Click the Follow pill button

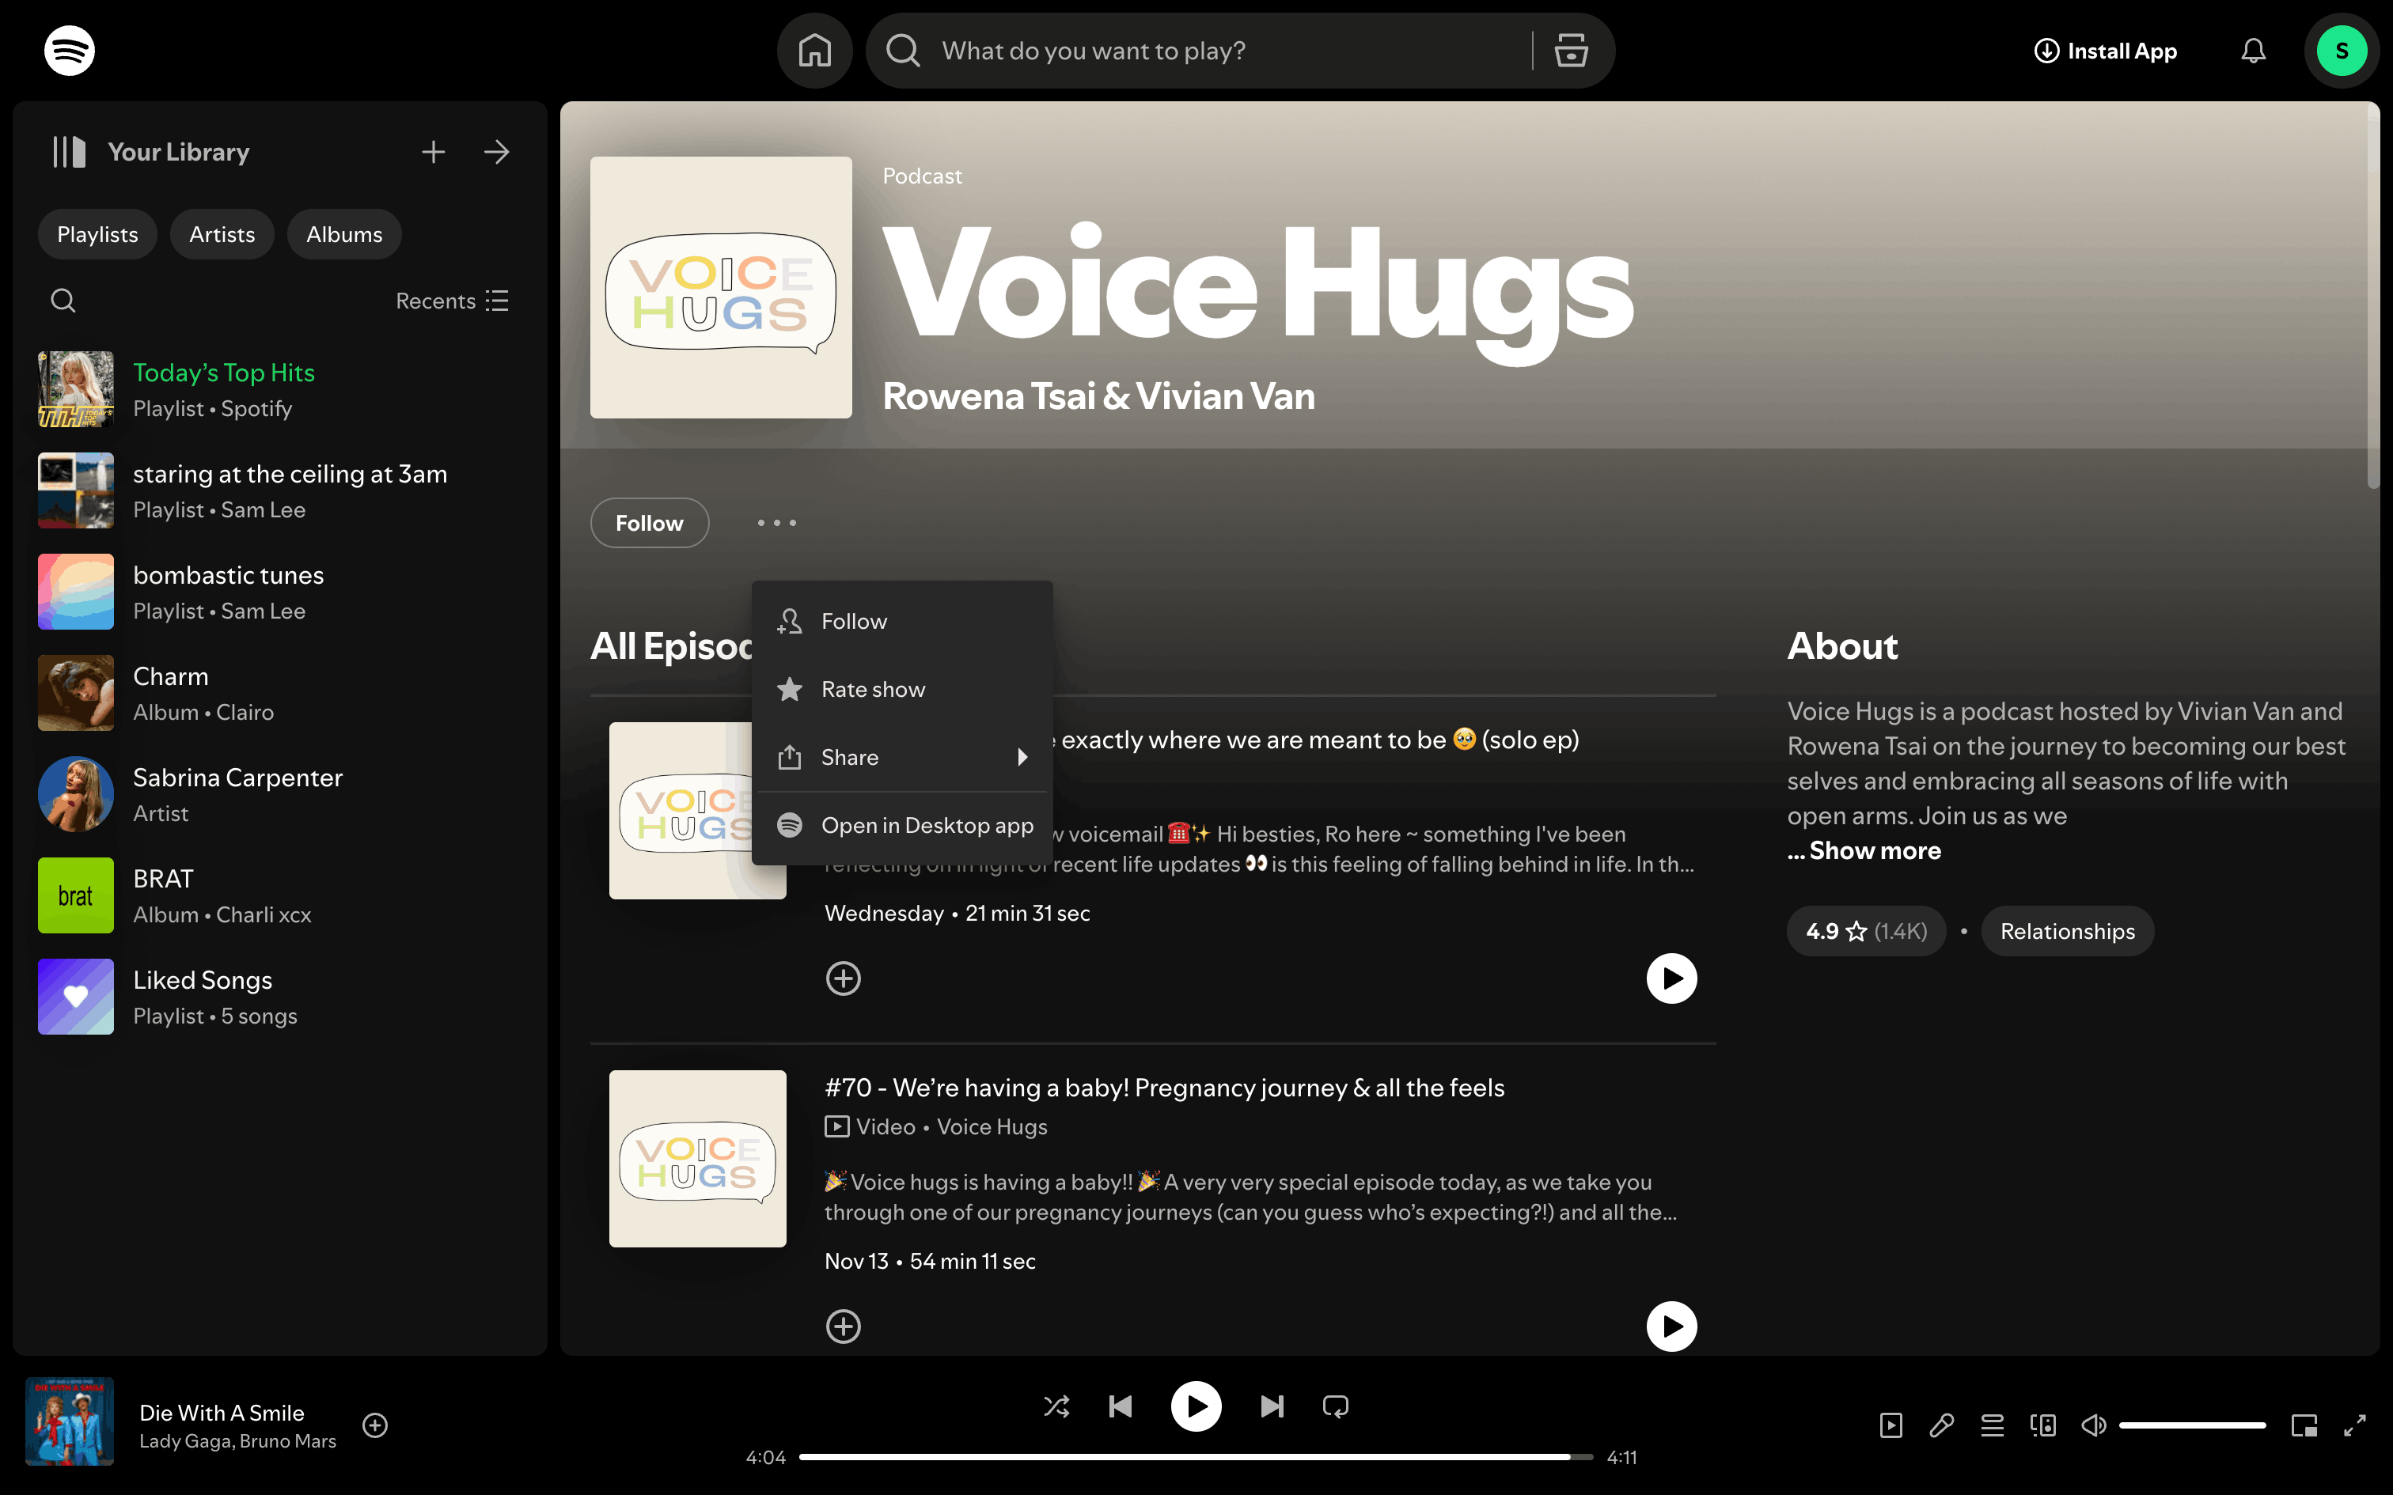[x=649, y=523]
